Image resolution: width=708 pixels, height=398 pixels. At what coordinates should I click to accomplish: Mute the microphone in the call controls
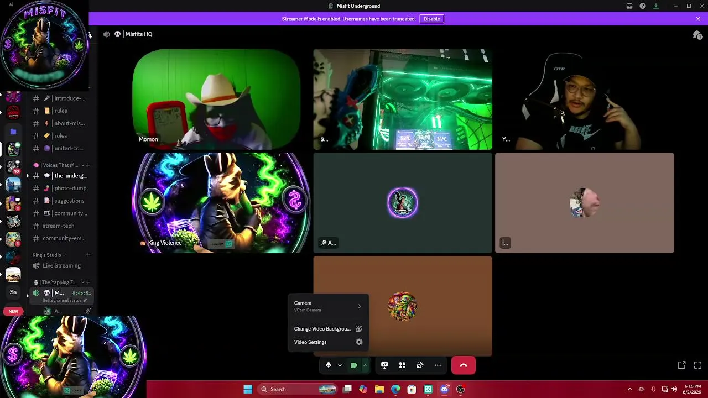pos(329,365)
